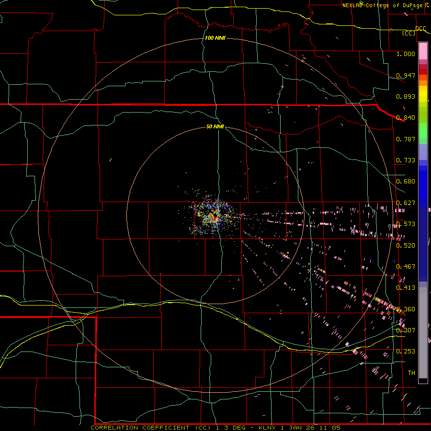Viewport: 431px width, 431px height.
Task: Click the 0.253 color scale value
Action: 406,352
